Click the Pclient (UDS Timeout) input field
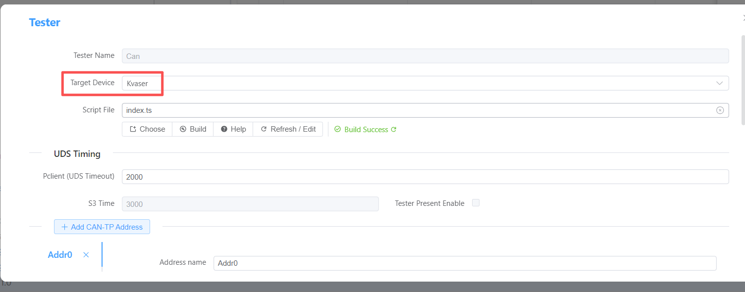Image resolution: width=745 pixels, height=292 pixels. pos(425,177)
